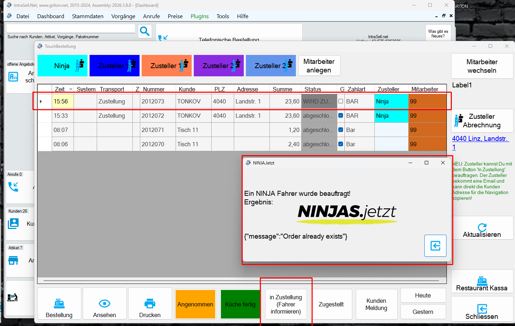
Task: Click the Zeit column sort arrow
Action: (71, 89)
